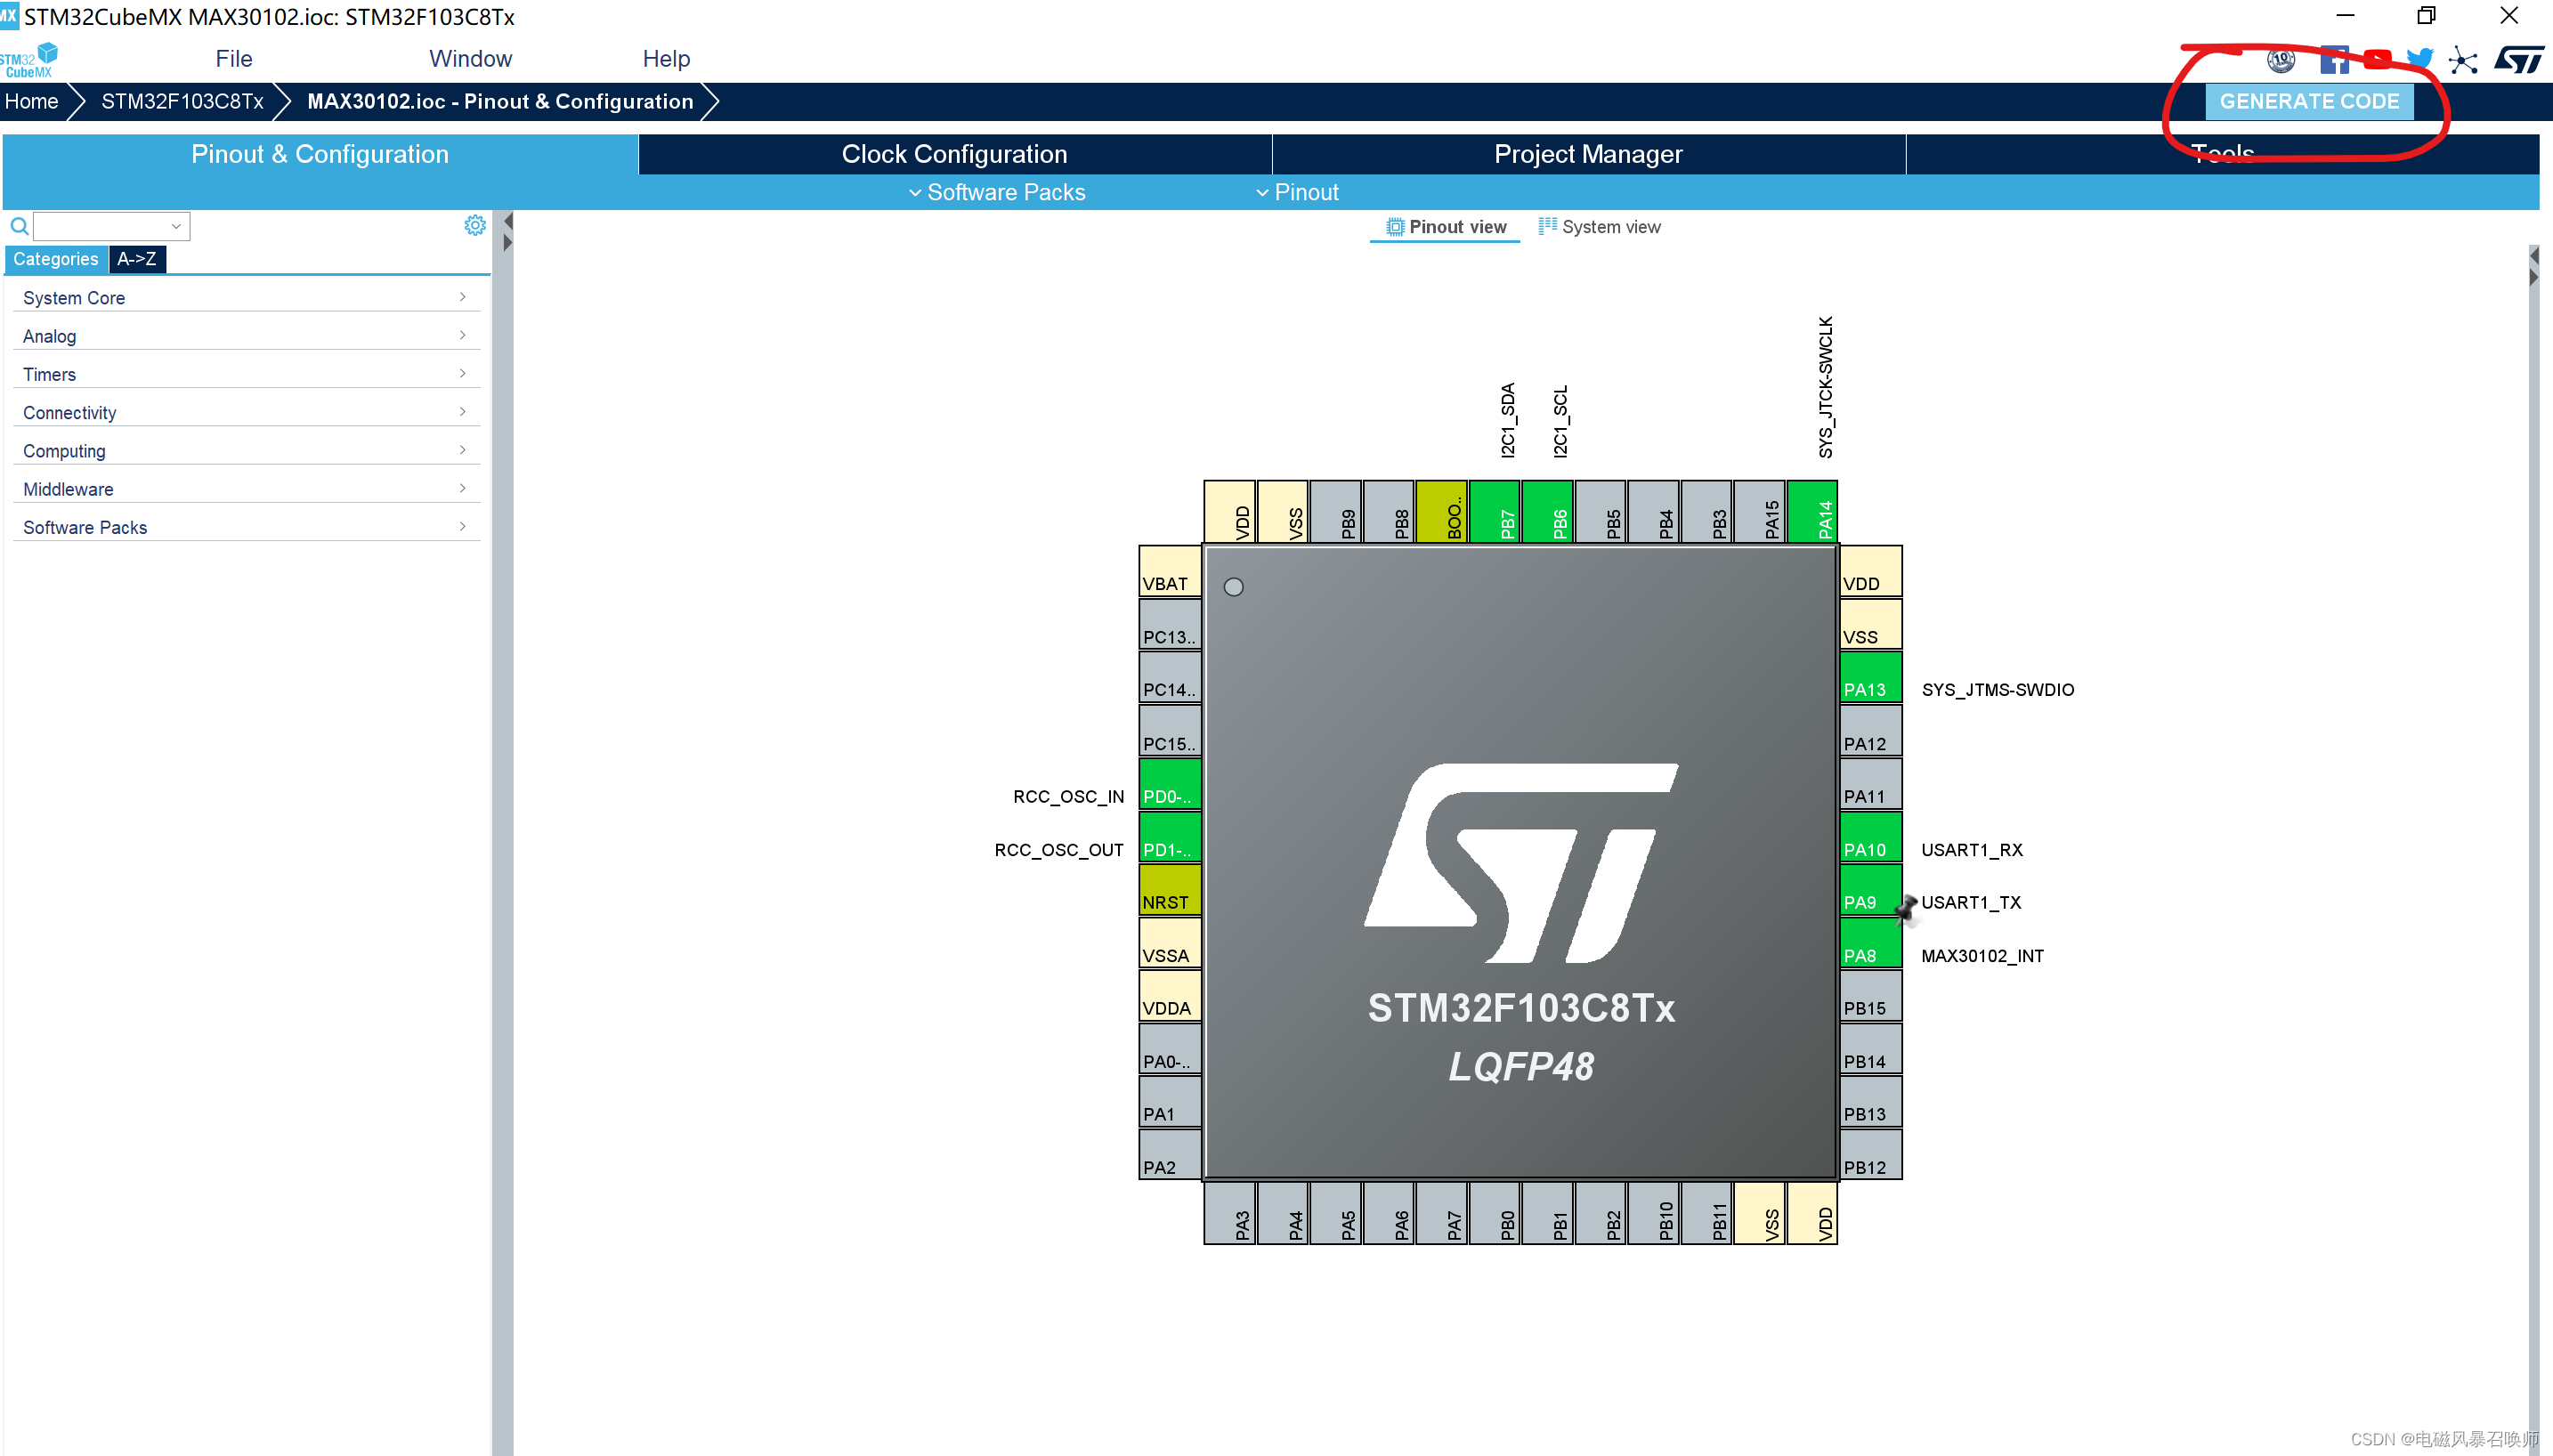Screen dimensions: 2553x1456
Task: Switch to the Clock Configuration tab
Action: coord(953,153)
